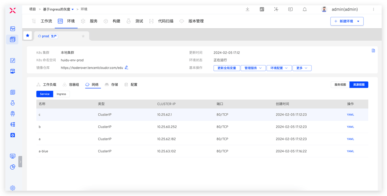Open the settings gear in left sidebar

tap(12, 188)
